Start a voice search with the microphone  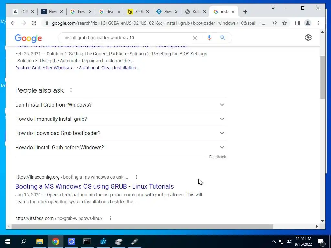point(209,38)
